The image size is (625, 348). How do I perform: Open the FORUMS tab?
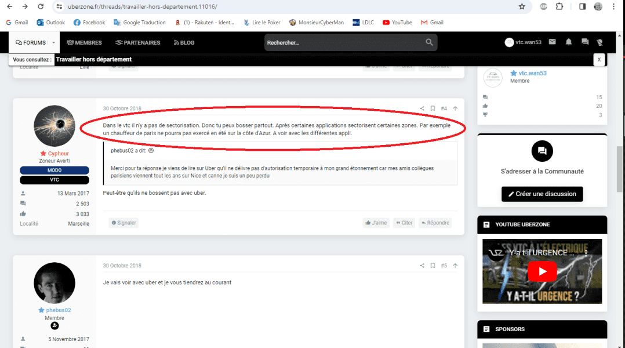[30, 43]
